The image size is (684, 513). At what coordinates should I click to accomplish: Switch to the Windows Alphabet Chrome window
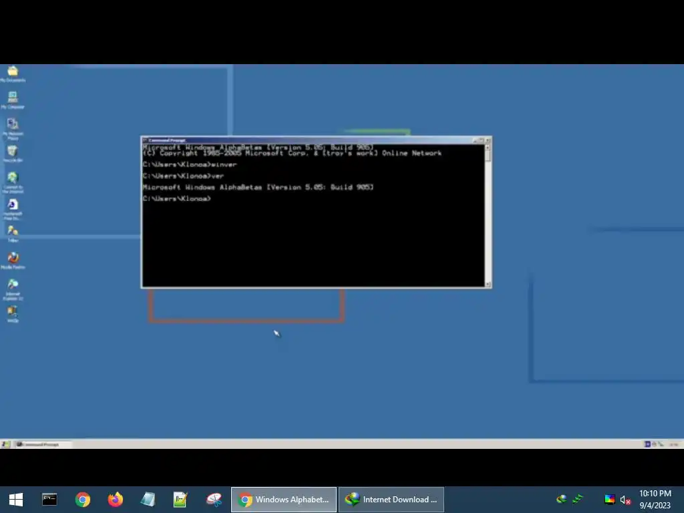[283, 500]
